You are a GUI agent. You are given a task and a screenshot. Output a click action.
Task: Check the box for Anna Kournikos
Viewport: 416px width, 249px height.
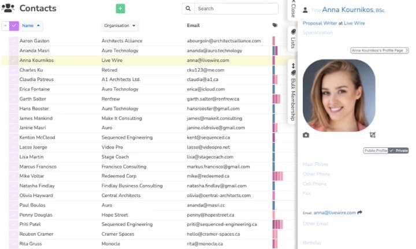[13, 60]
